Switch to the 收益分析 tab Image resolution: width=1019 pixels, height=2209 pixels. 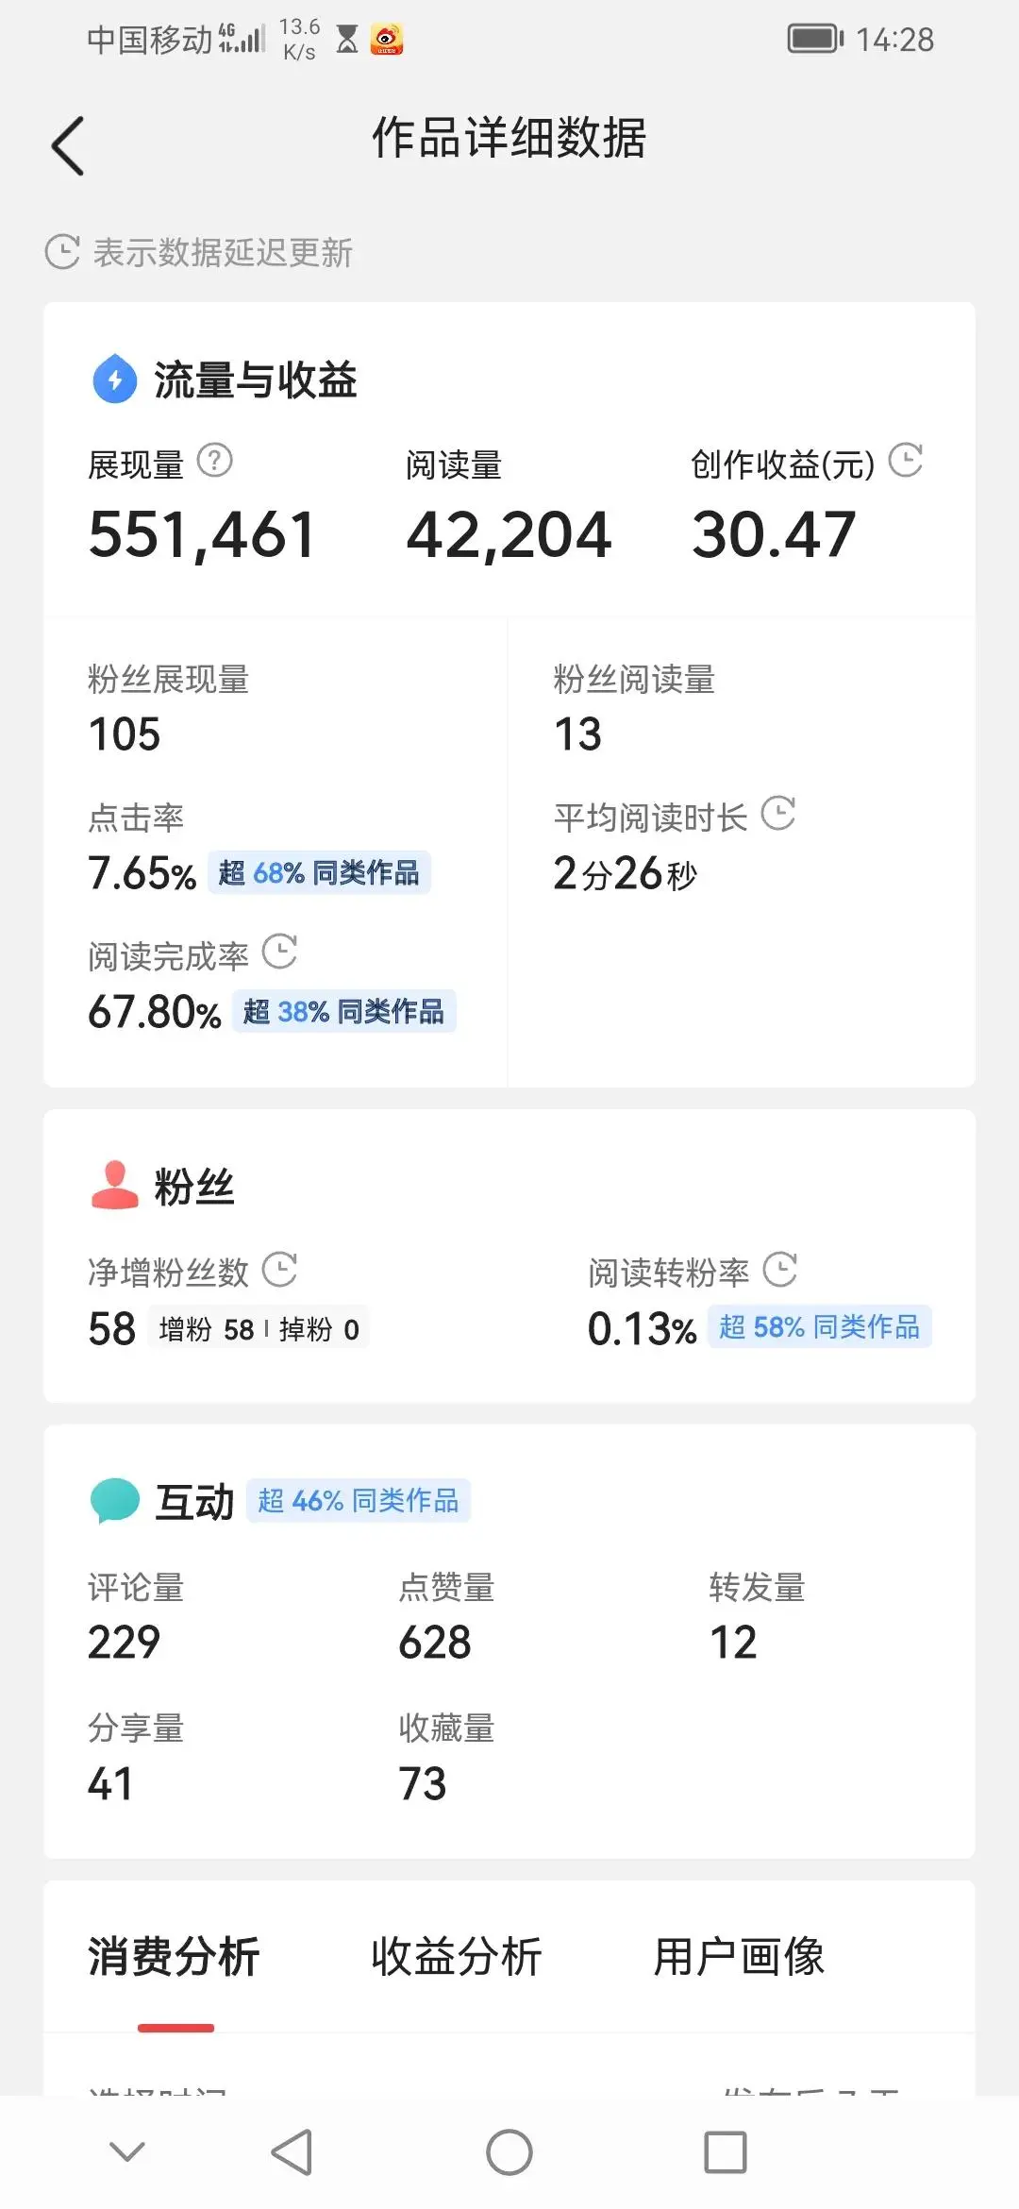click(x=456, y=1957)
